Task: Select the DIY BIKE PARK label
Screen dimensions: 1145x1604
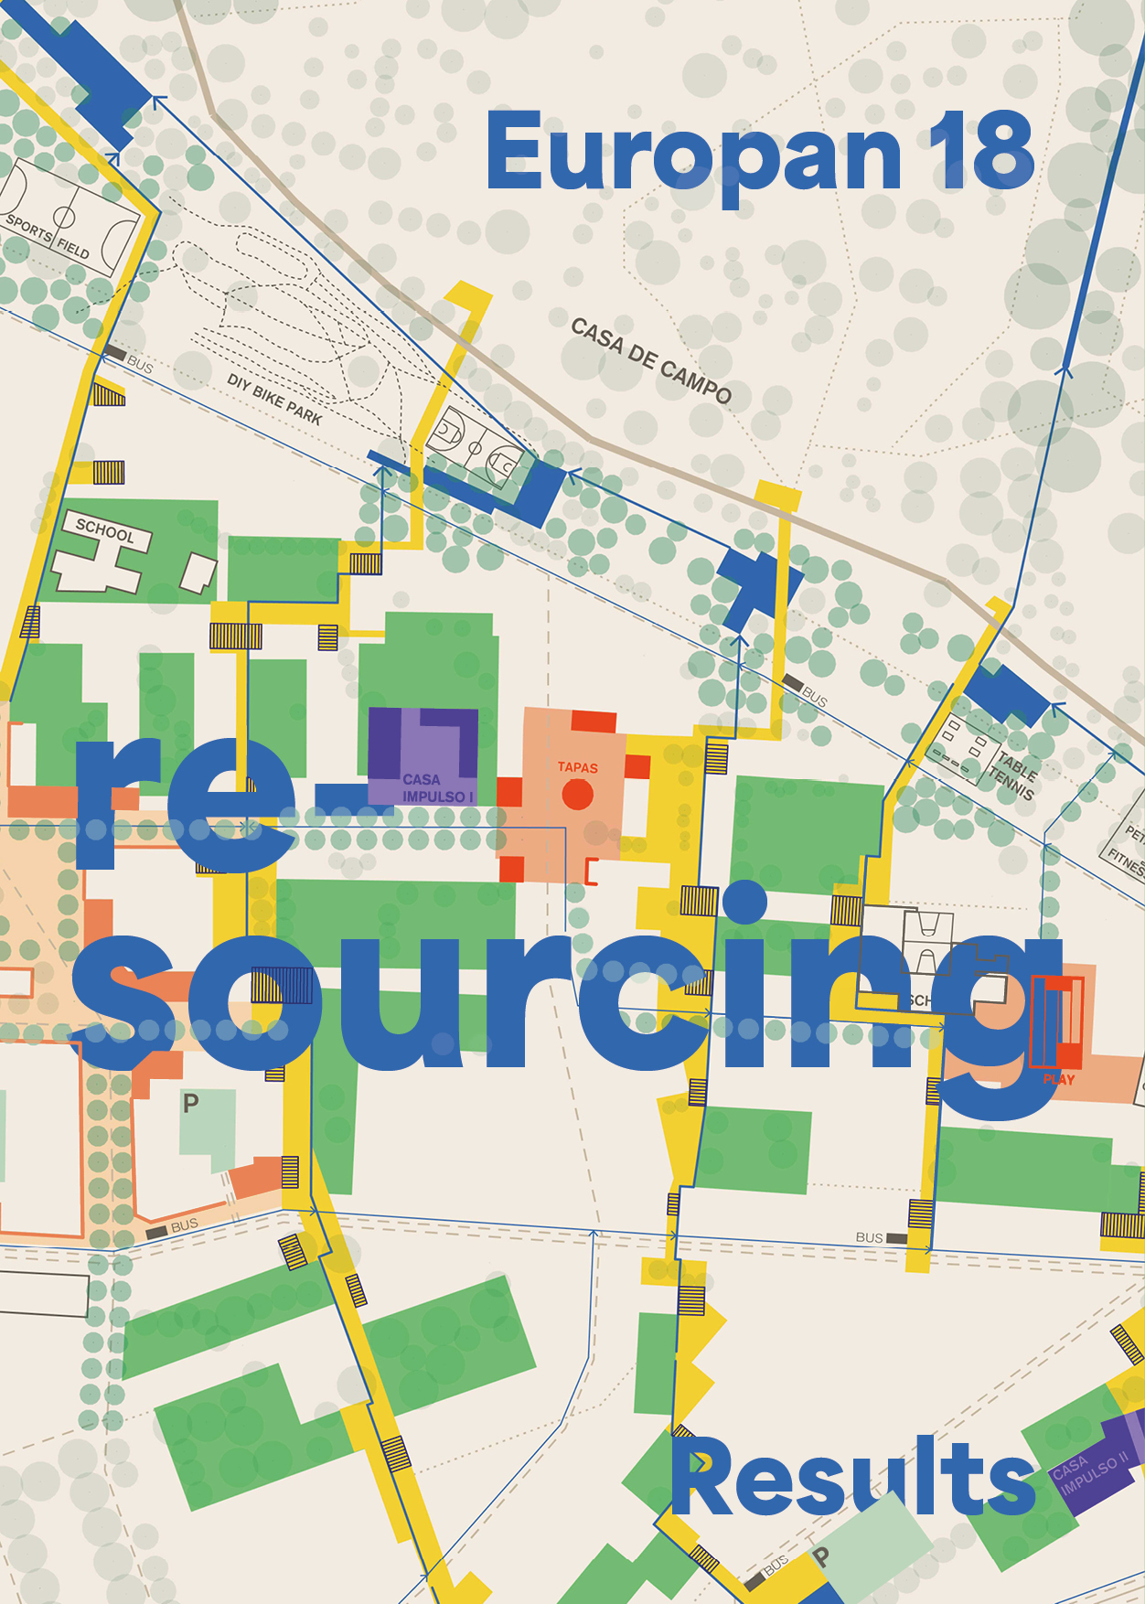Action: pyautogui.click(x=274, y=400)
